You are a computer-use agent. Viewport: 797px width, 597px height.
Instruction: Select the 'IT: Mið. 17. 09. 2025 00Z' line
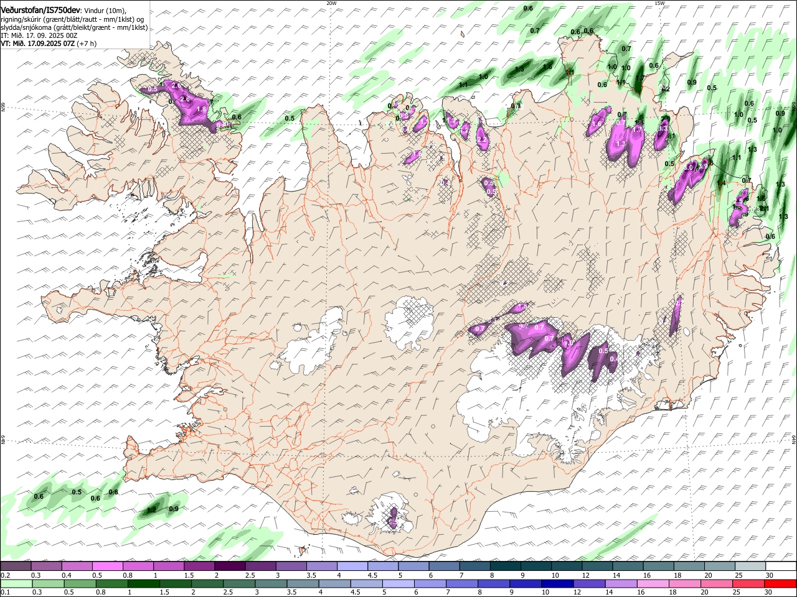[x=39, y=35]
